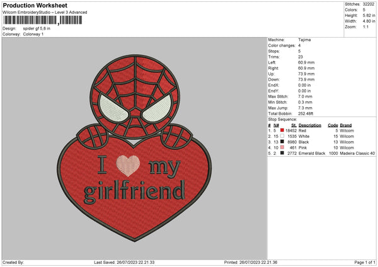The height and width of the screenshot is (267, 378).
Task: Click the "Last Saved" timestamp in footer
Action: (x=124, y=263)
